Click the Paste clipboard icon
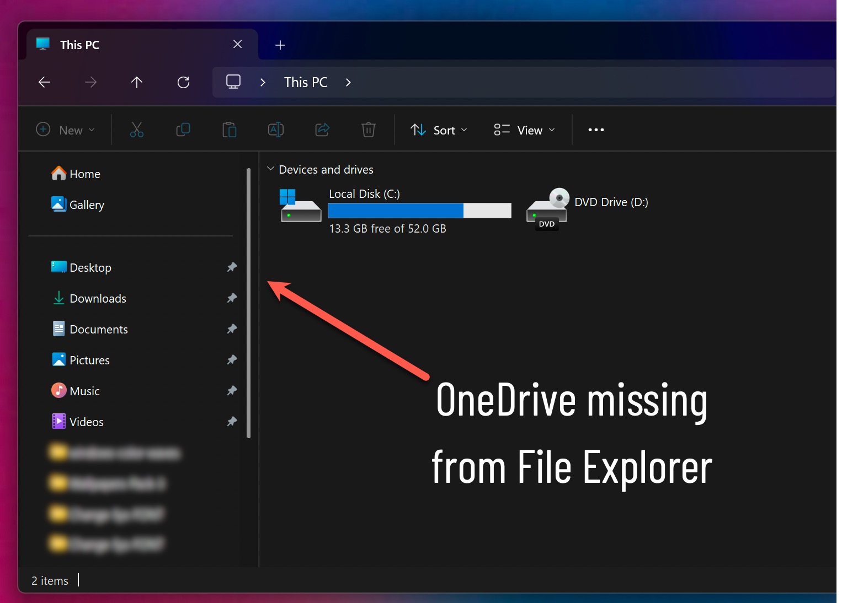 [230, 130]
